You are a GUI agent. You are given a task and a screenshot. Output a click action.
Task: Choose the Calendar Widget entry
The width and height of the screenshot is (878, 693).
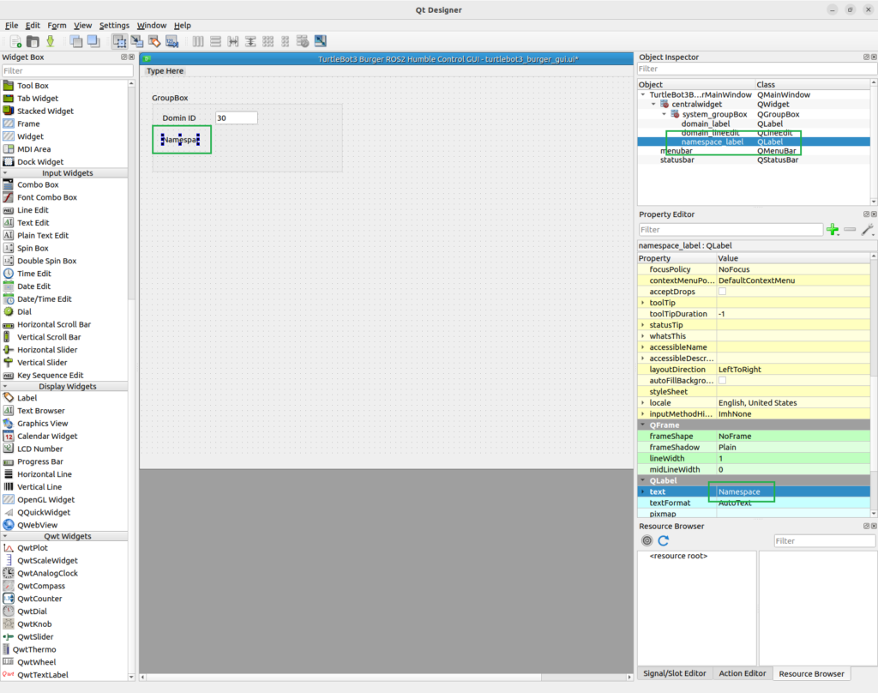coord(47,436)
